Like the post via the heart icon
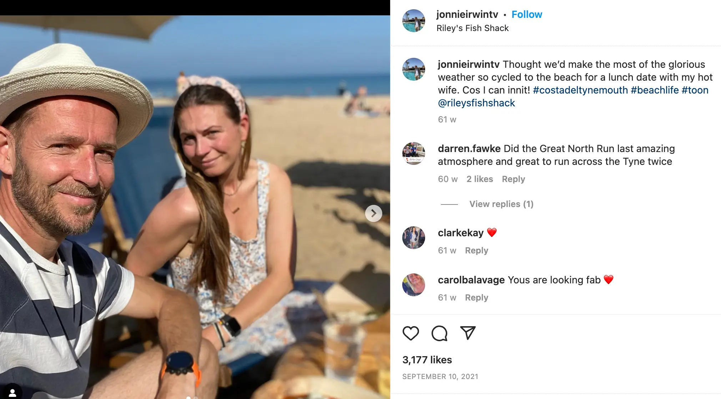 pyautogui.click(x=411, y=334)
